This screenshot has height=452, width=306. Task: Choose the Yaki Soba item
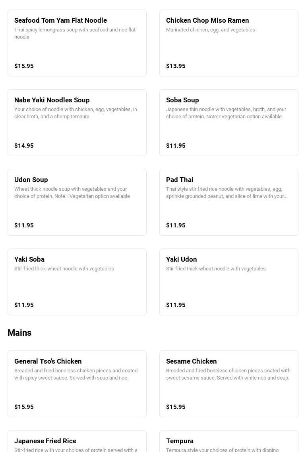click(x=77, y=282)
